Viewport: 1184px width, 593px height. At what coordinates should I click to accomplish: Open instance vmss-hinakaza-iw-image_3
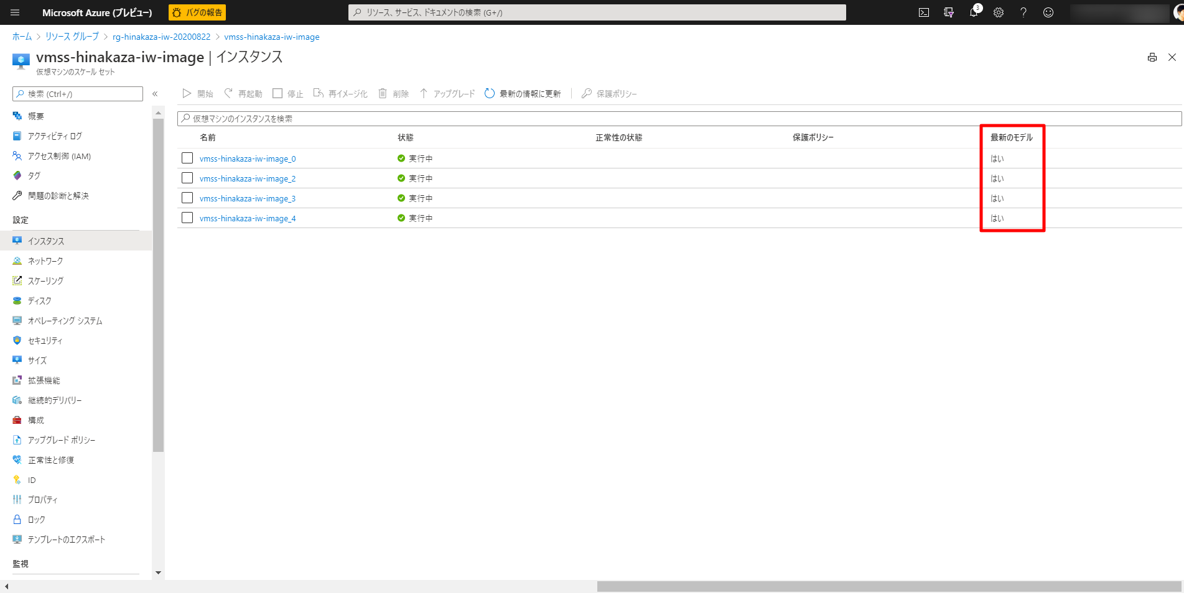click(248, 198)
